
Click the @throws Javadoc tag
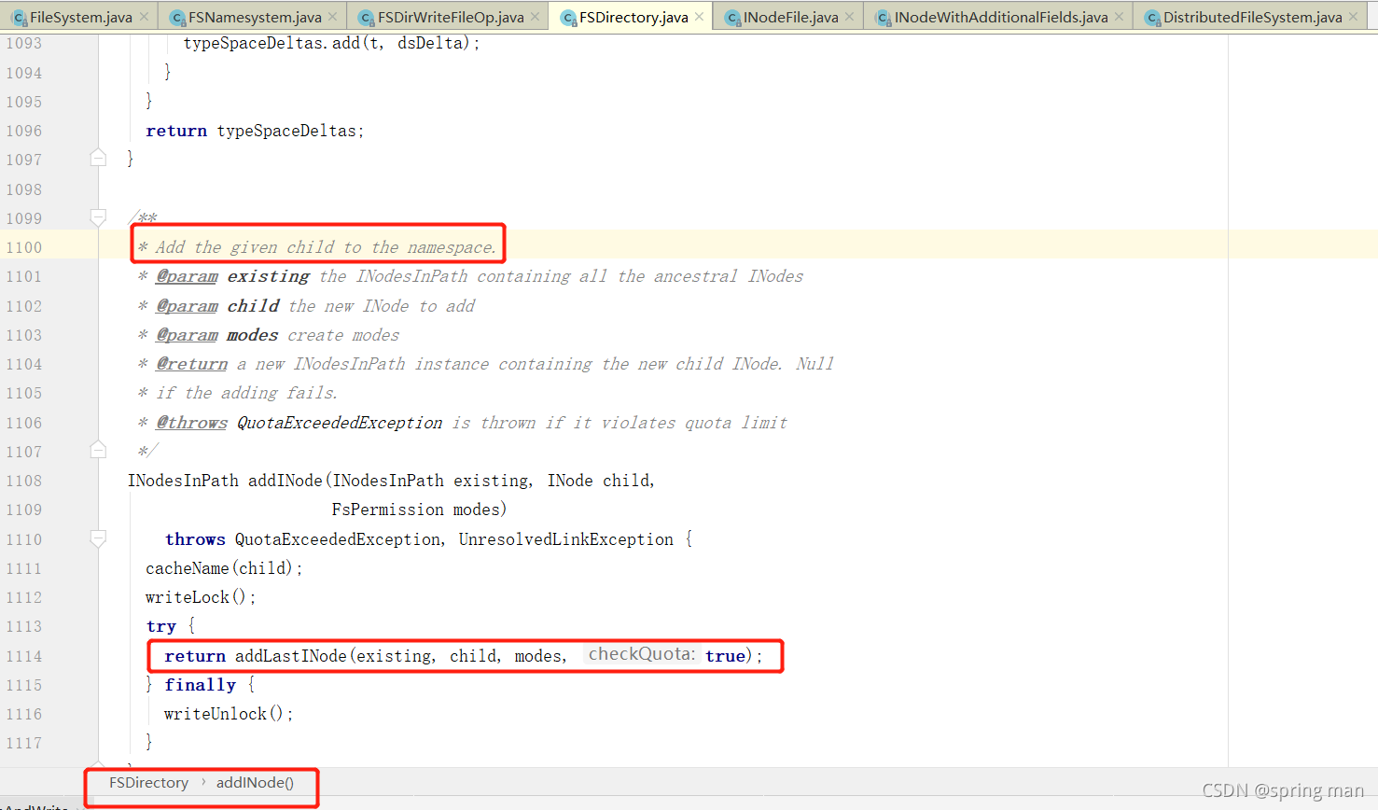click(191, 423)
